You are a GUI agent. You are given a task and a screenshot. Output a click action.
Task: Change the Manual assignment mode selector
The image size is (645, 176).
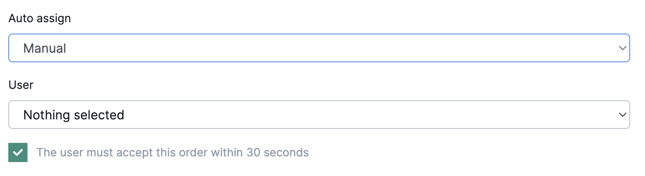(x=319, y=48)
